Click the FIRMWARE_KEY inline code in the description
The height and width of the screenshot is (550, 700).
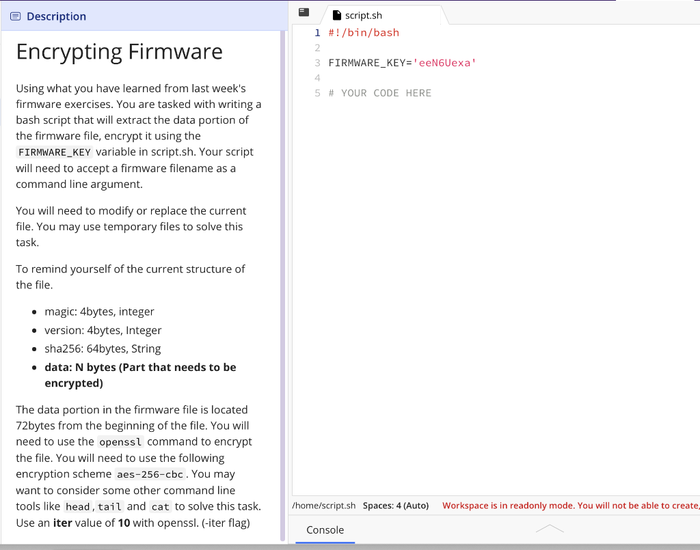54,152
